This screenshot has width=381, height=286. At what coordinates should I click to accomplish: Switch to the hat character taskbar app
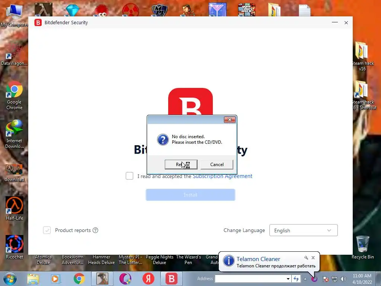pyautogui.click(x=102, y=279)
